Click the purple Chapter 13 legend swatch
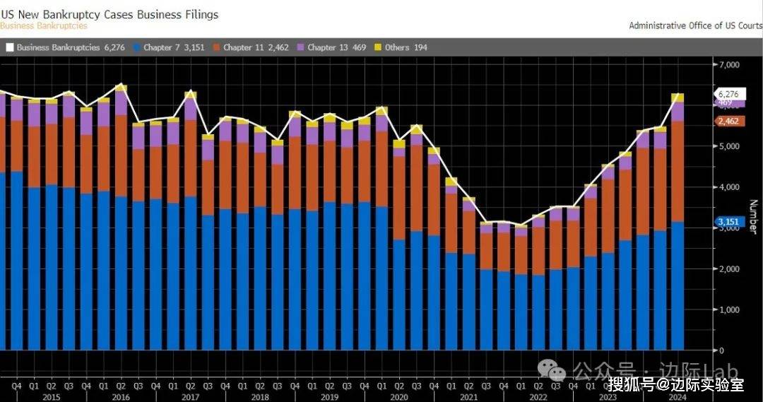The image size is (763, 402). (301, 48)
